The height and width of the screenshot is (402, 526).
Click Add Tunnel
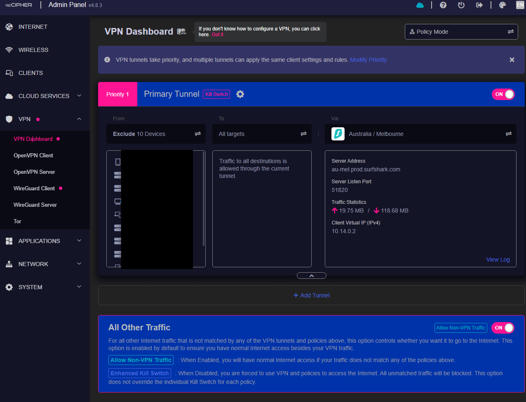pos(312,295)
